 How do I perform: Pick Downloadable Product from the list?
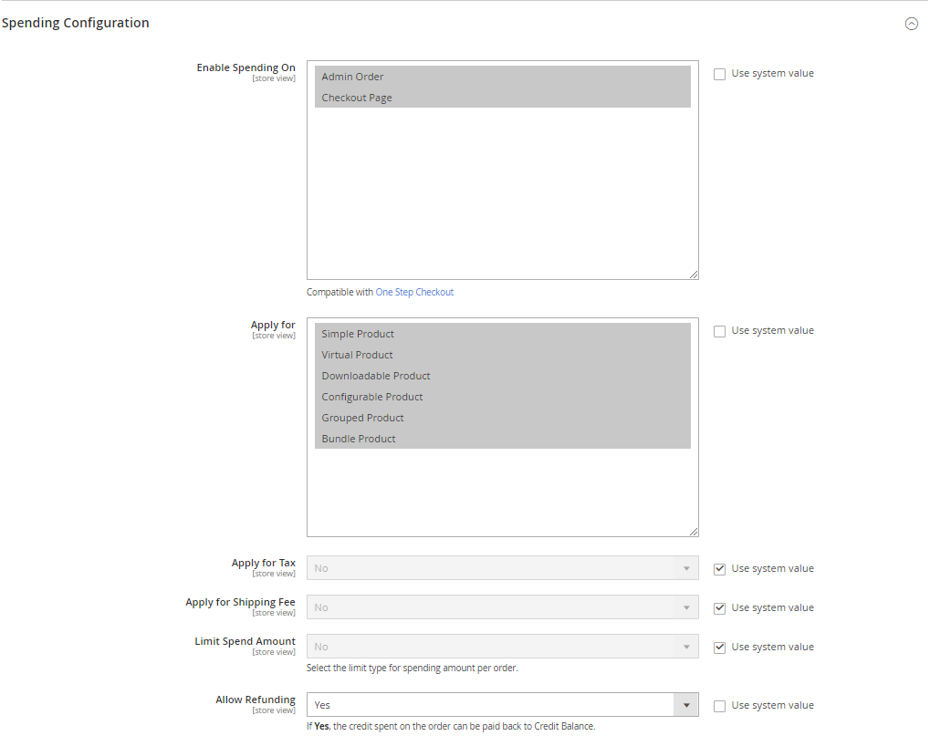point(376,376)
